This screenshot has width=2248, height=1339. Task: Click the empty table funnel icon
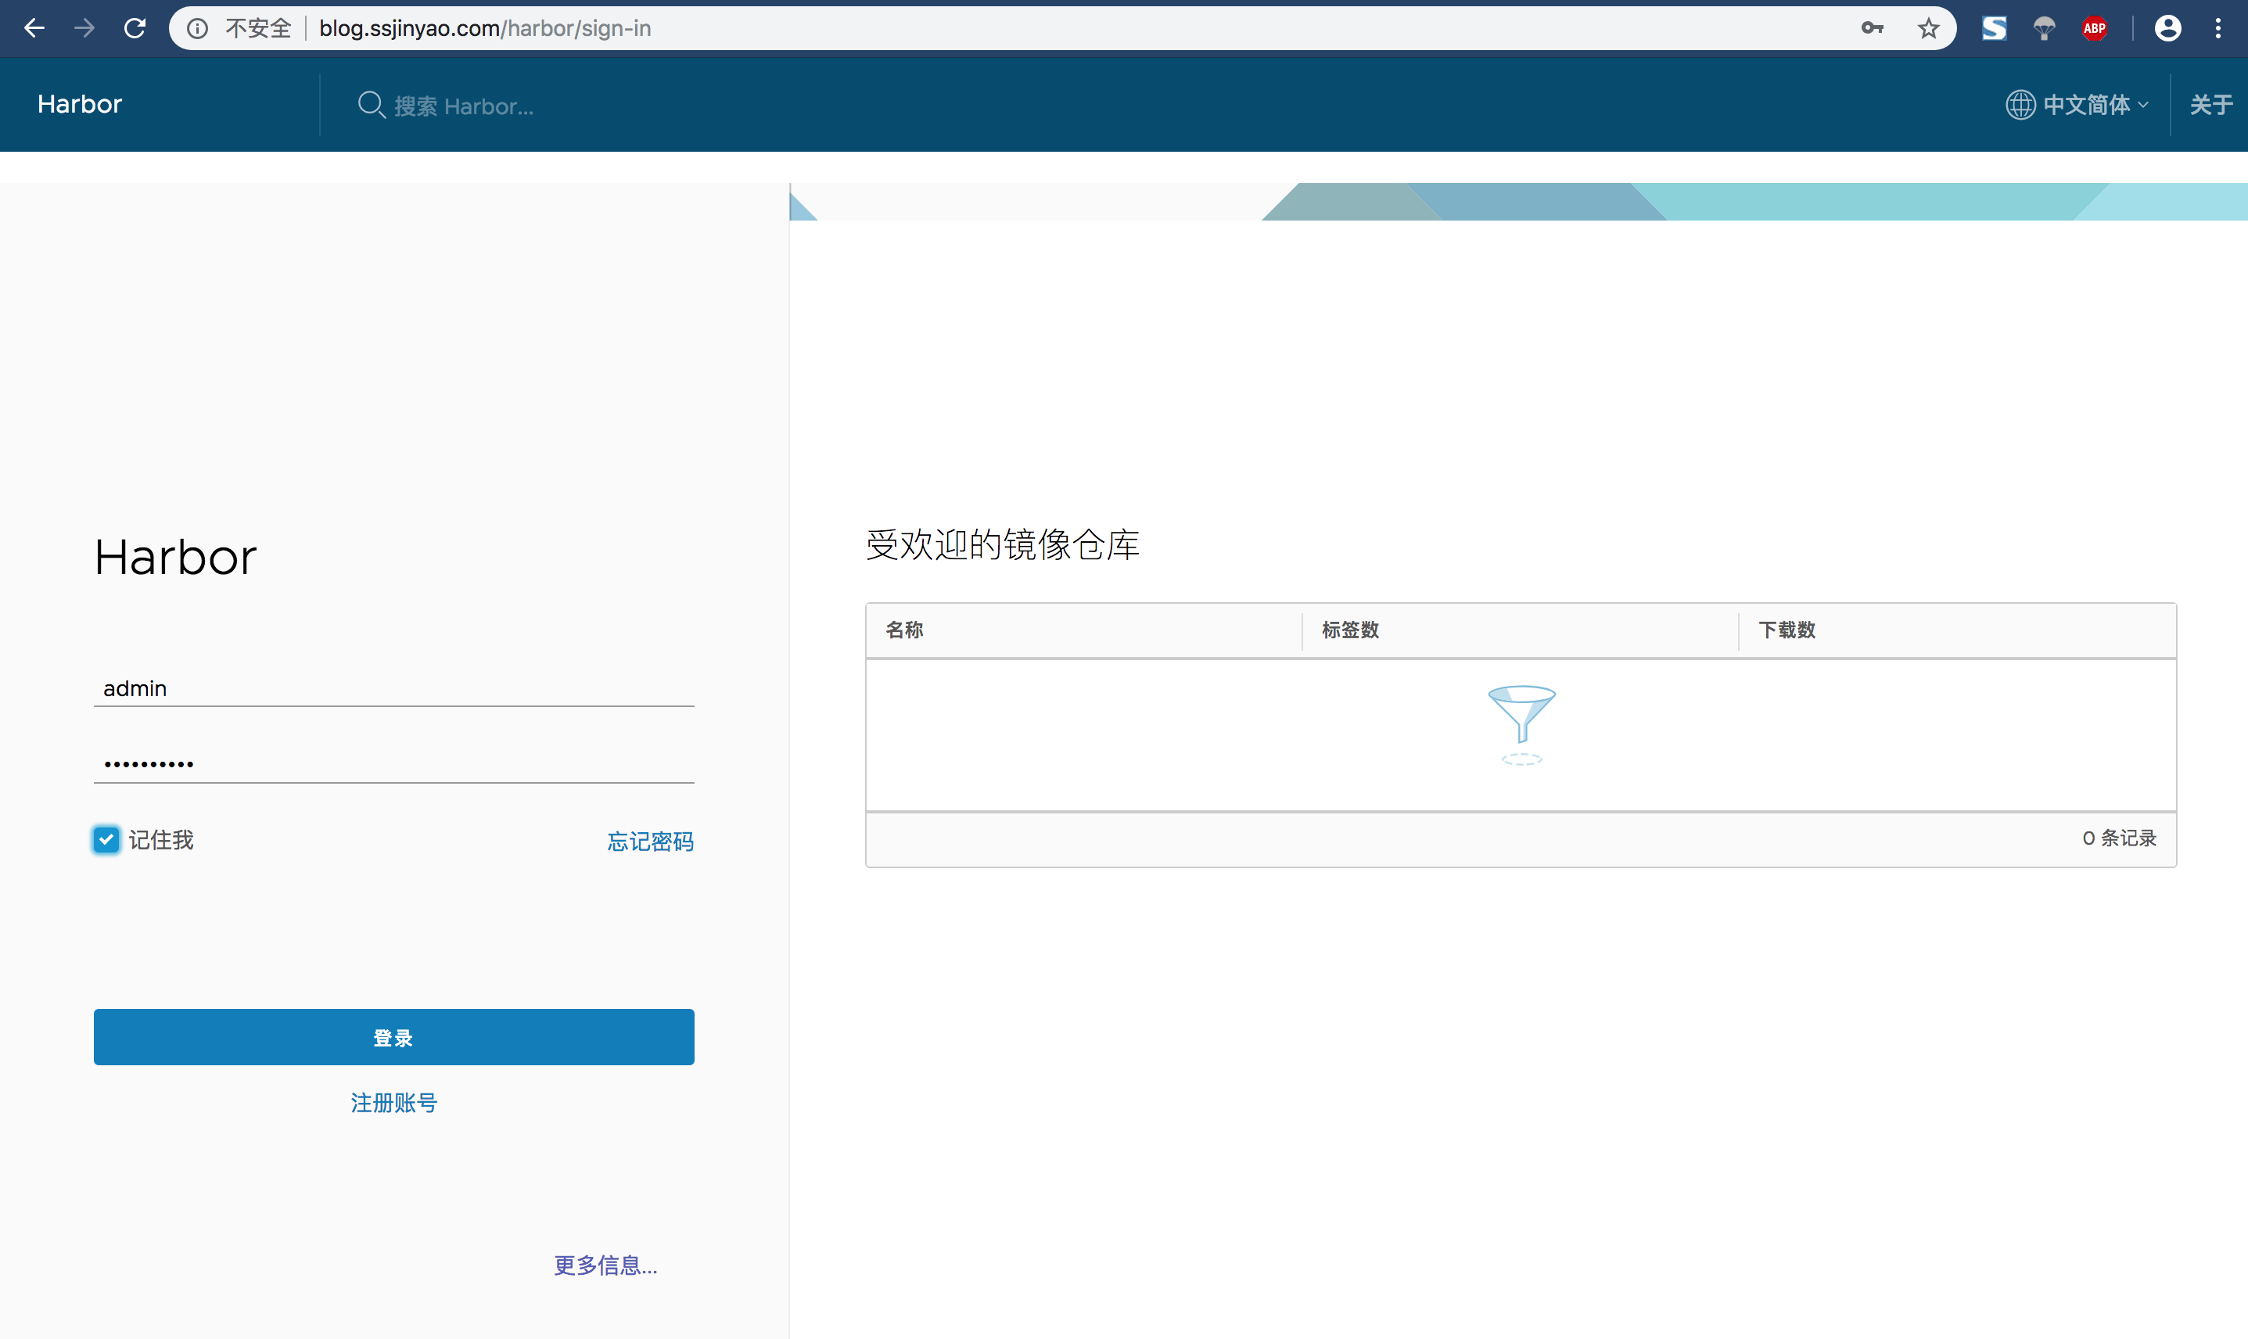(x=1521, y=724)
